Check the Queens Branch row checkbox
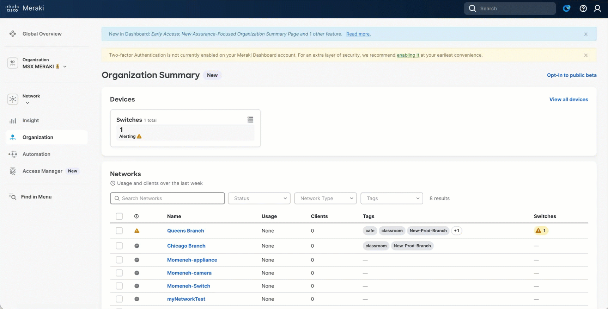This screenshot has height=309, width=608. coord(119,231)
